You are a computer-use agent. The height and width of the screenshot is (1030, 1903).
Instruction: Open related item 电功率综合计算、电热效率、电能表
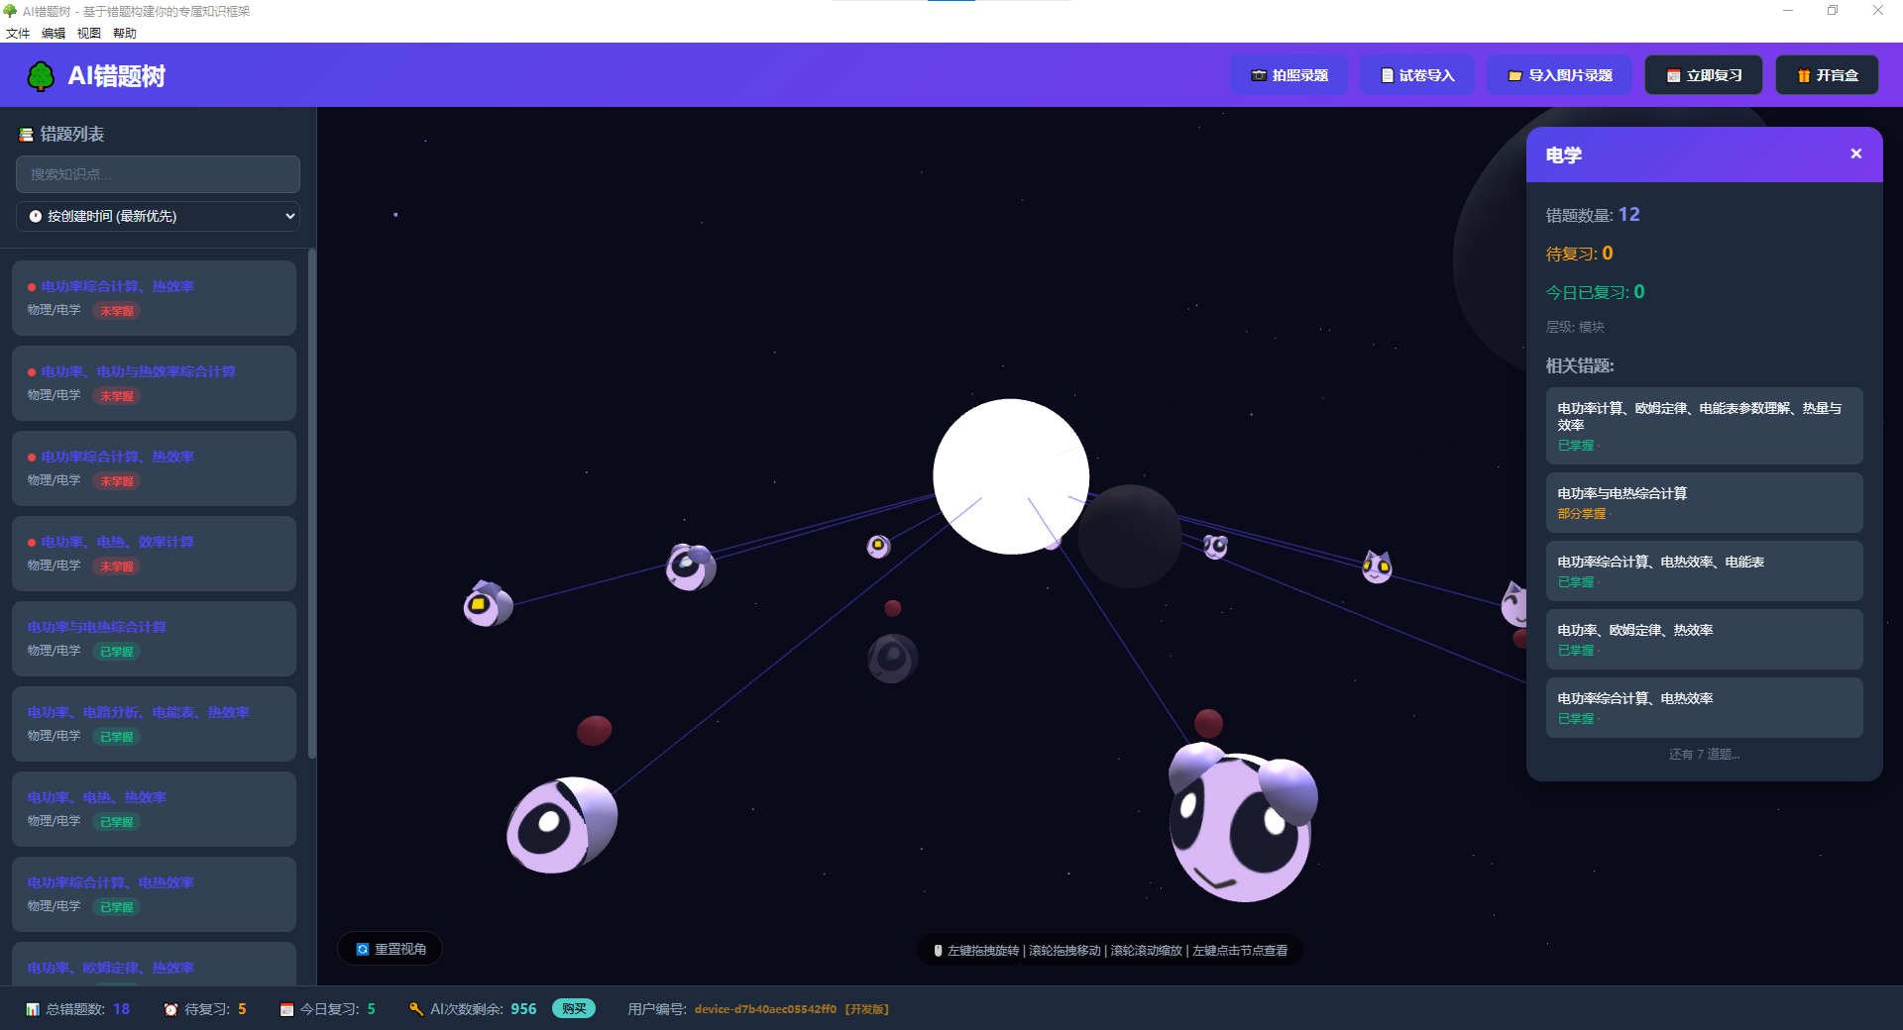(x=1704, y=570)
